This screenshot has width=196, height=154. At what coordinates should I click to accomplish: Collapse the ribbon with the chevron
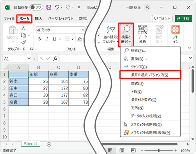point(189,48)
